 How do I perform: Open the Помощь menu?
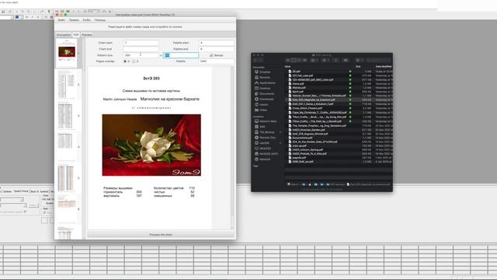100,20
